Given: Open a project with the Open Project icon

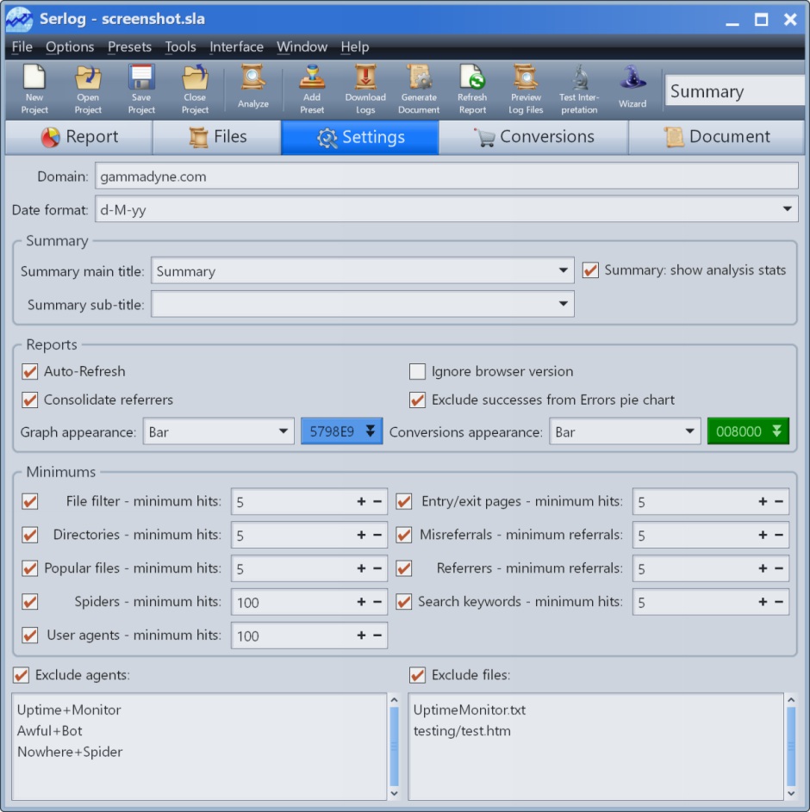Looking at the screenshot, I should (x=88, y=88).
